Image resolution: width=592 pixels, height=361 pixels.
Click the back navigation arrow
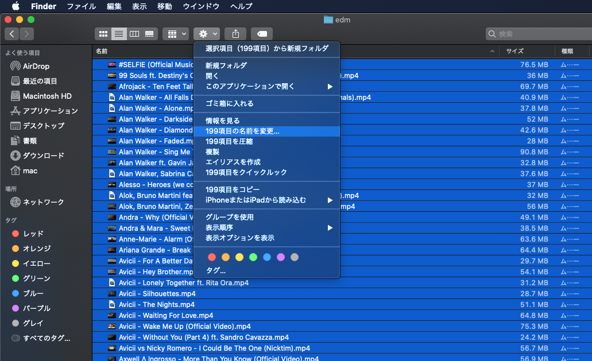[11, 33]
